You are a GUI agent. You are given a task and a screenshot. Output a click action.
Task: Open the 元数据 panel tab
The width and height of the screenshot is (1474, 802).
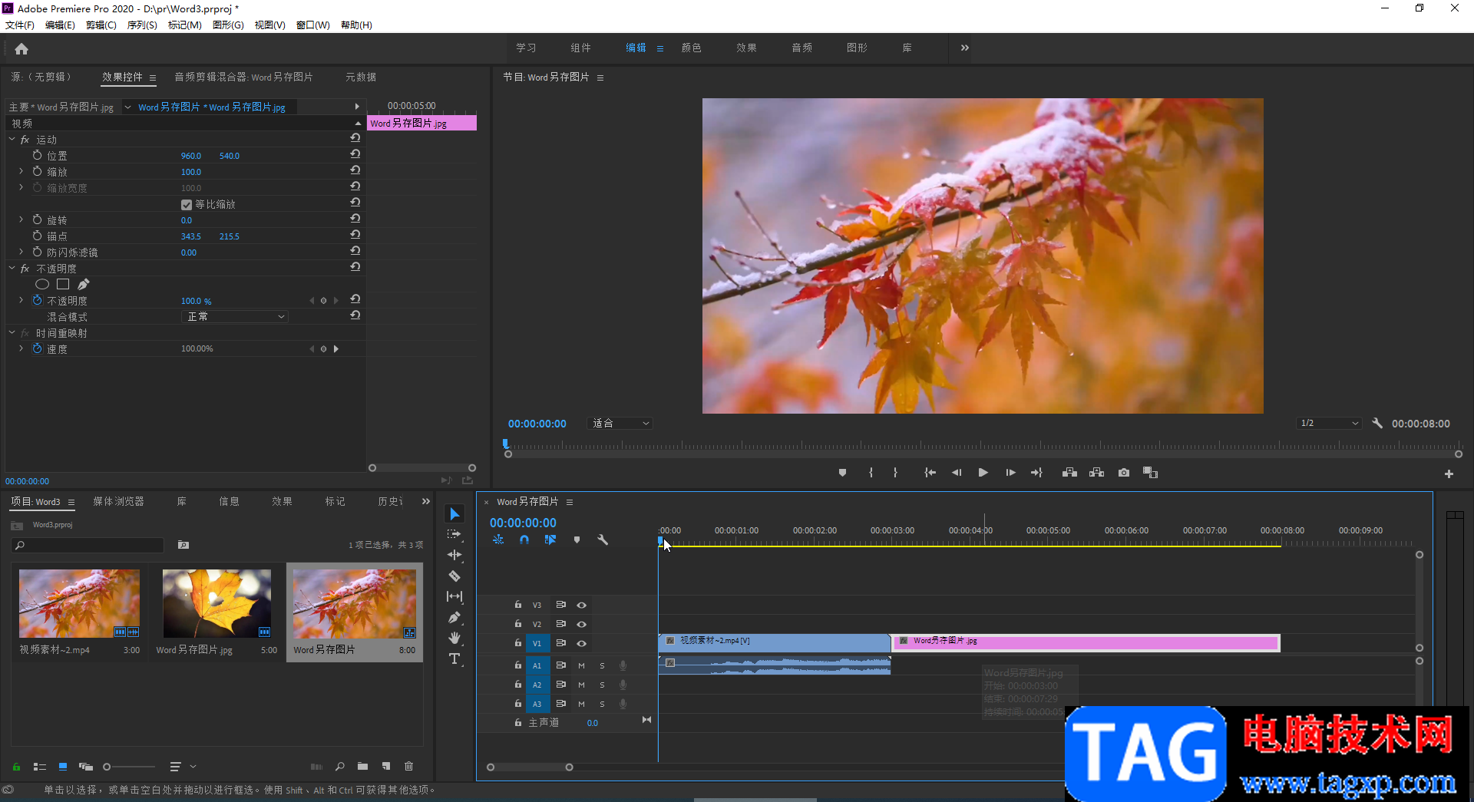(360, 77)
